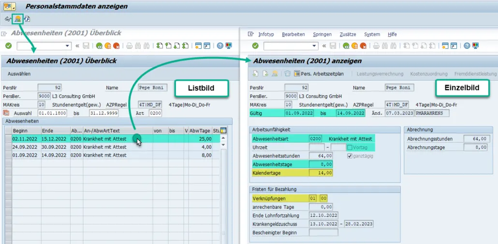Viewport: 498px width, 244px height.
Task: Click blue help icon in anzeigen window
Action: point(467,46)
